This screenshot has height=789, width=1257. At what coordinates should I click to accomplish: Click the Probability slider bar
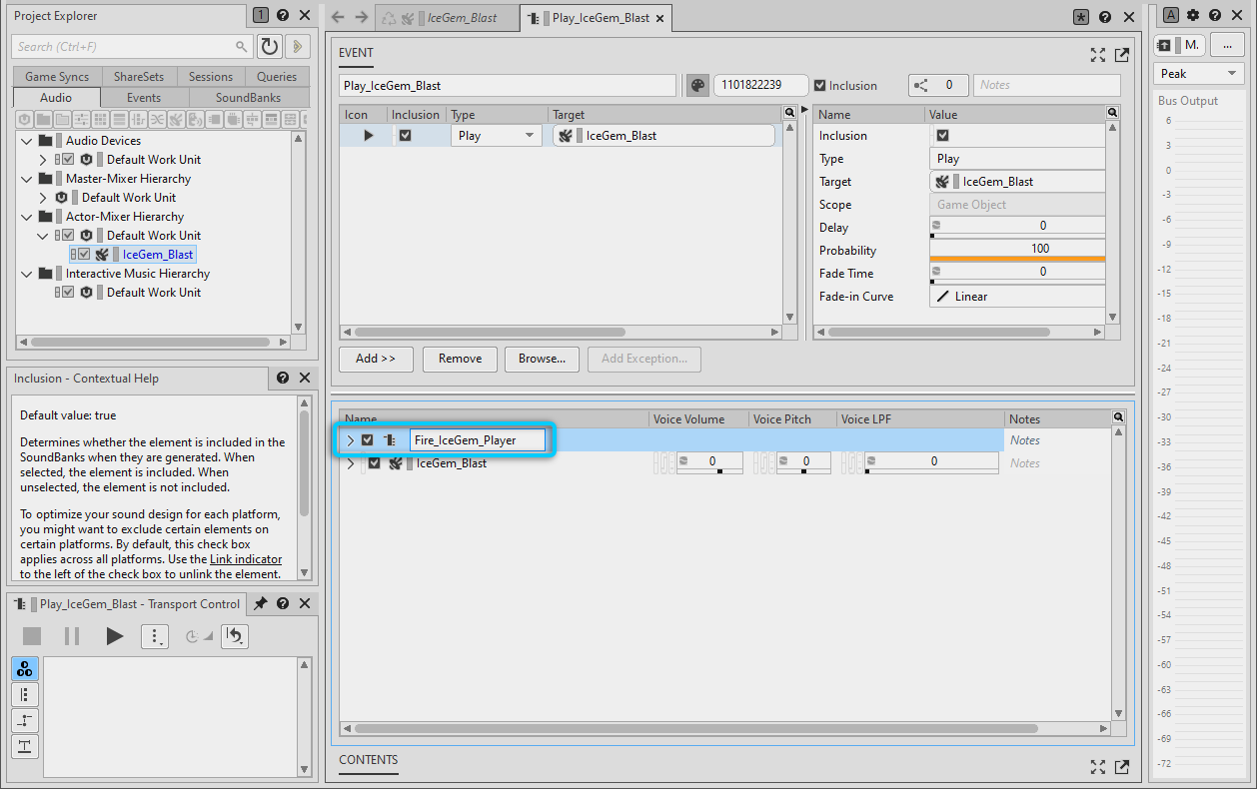[1017, 259]
